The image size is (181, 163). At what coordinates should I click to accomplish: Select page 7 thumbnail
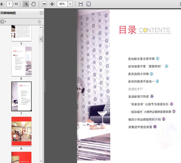pos(21,96)
